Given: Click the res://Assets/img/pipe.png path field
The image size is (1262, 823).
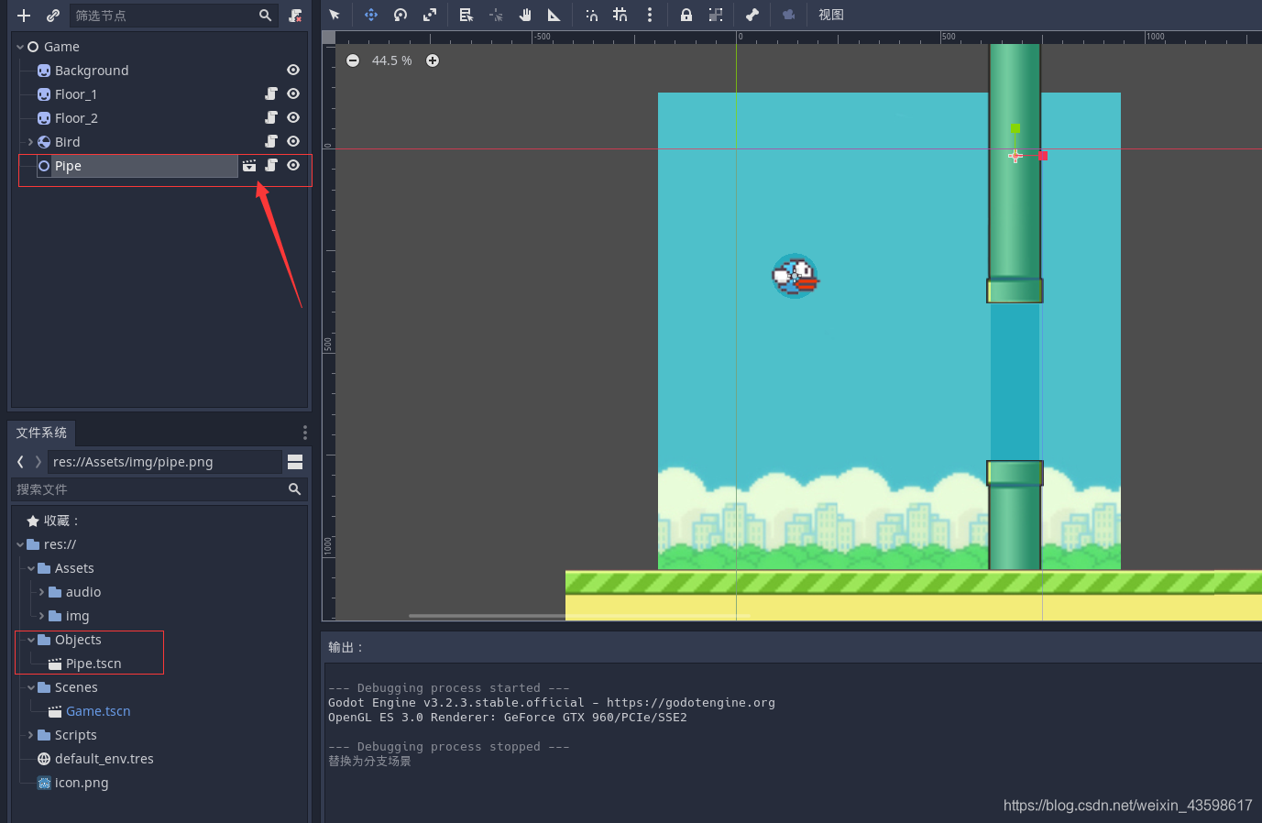Looking at the screenshot, I should (x=165, y=462).
